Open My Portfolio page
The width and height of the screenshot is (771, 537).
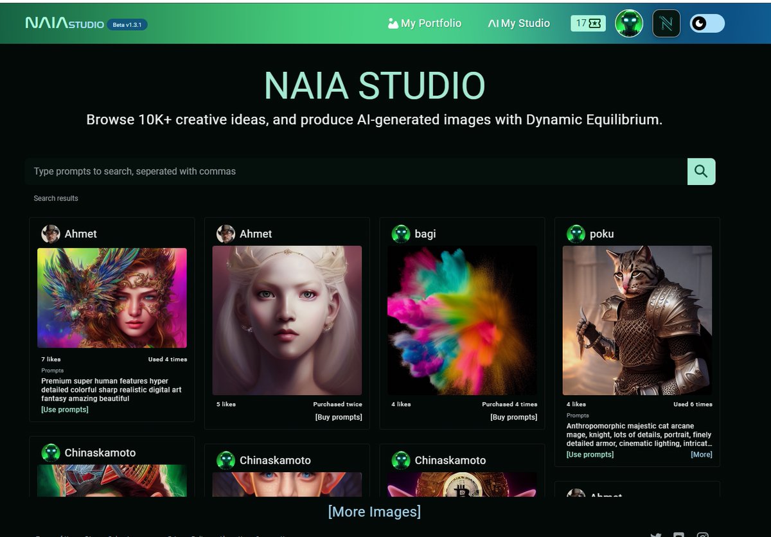pos(425,23)
